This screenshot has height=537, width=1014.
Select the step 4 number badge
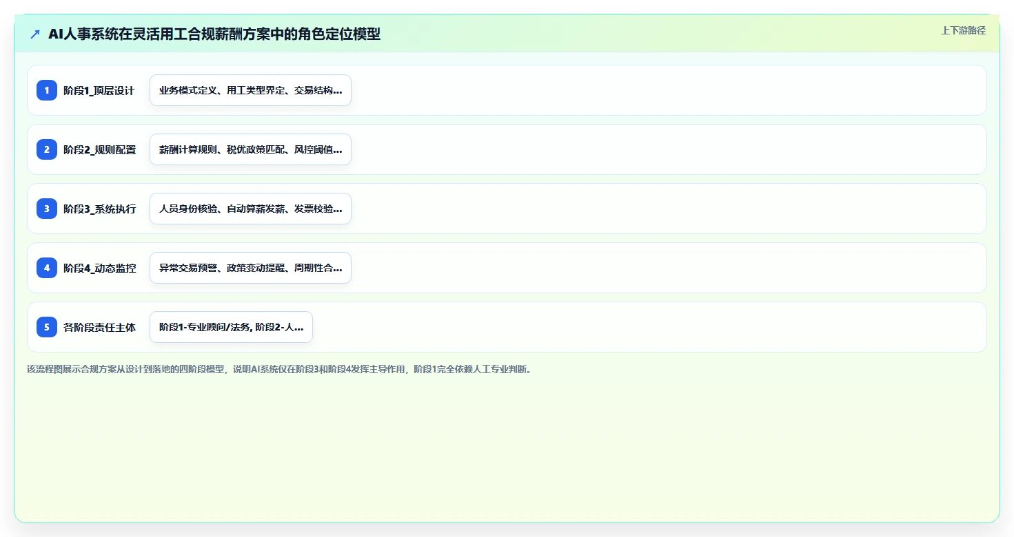(47, 268)
